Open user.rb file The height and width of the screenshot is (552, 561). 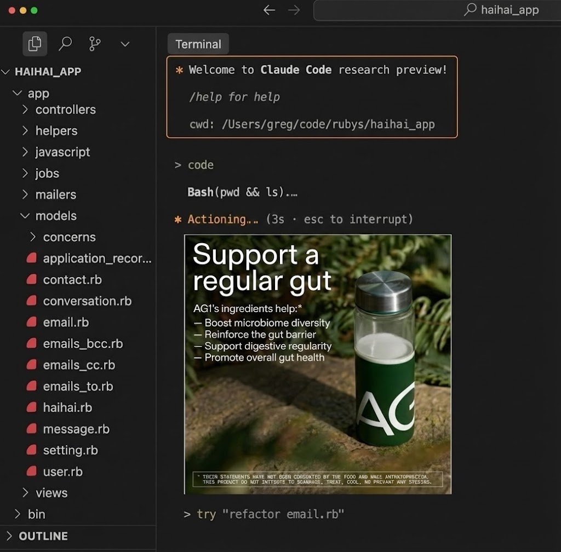(x=62, y=472)
